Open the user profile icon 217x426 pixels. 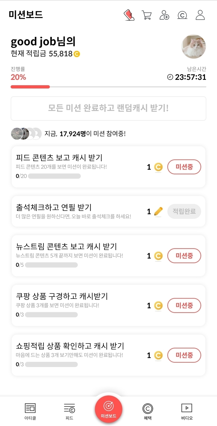pos(200,15)
